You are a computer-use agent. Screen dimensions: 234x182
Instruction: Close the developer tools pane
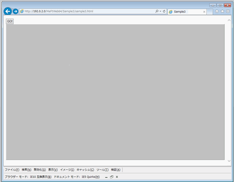pyautogui.click(x=117, y=177)
